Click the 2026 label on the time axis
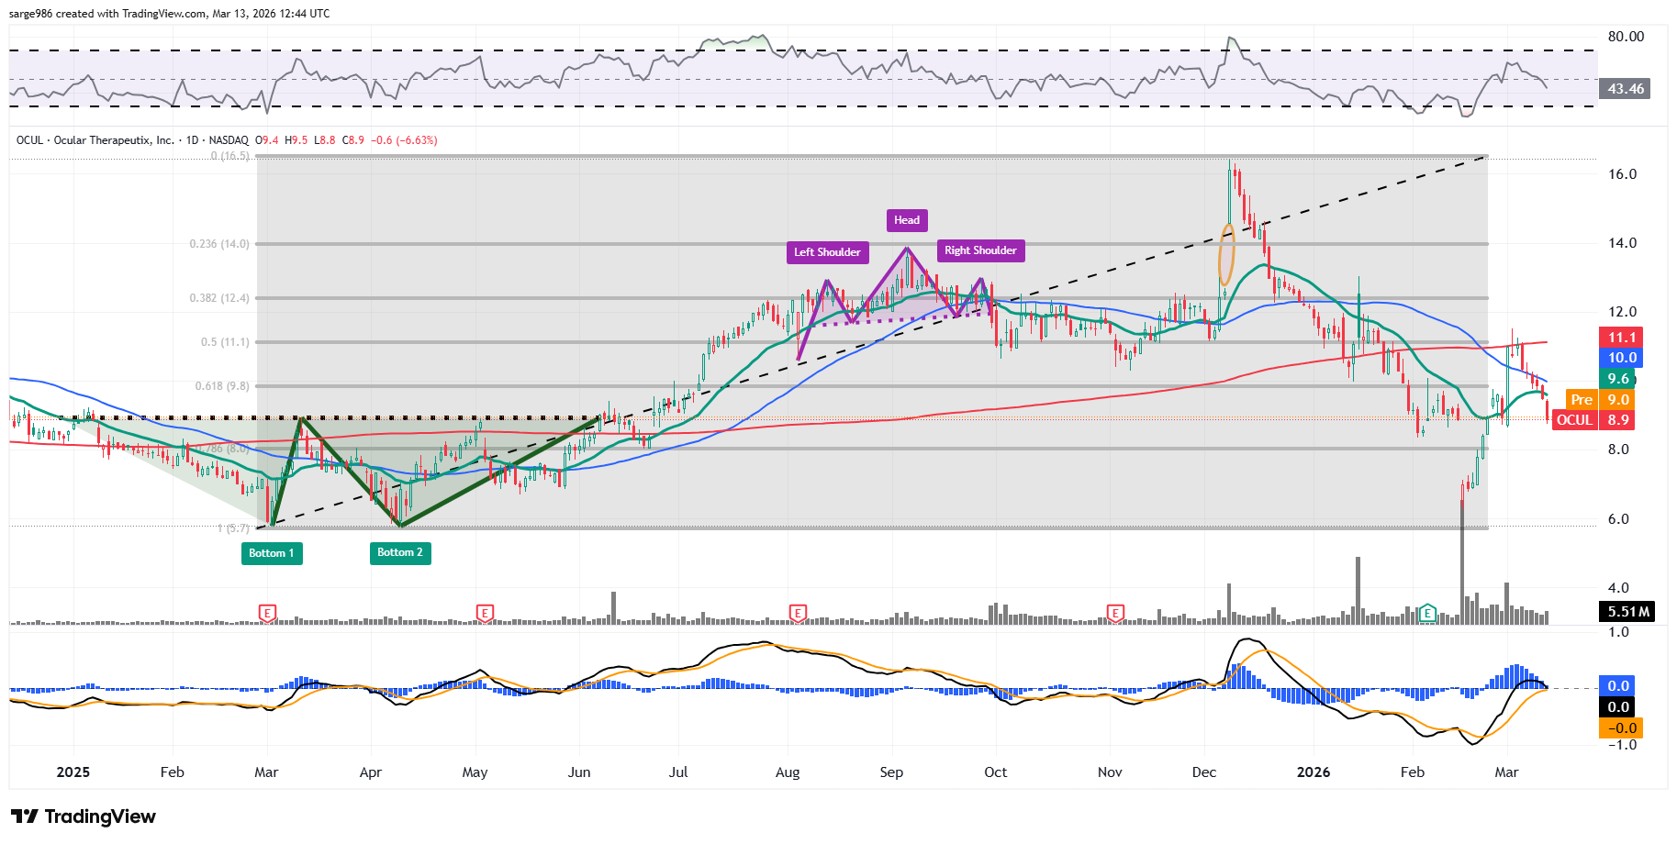1677x844 pixels. pos(1313,772)
